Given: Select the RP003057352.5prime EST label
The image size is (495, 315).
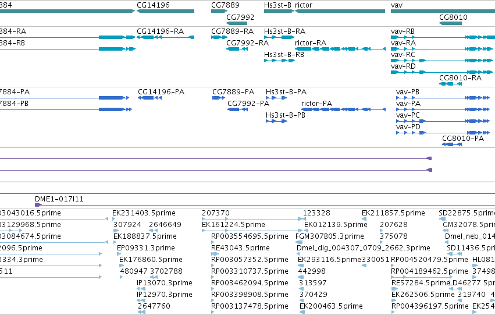Looking at the screenshot, I should click(250, 260).
